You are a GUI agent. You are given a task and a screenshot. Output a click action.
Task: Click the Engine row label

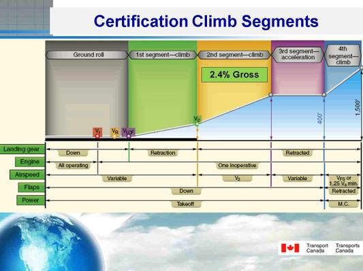(x=30, y=162)
